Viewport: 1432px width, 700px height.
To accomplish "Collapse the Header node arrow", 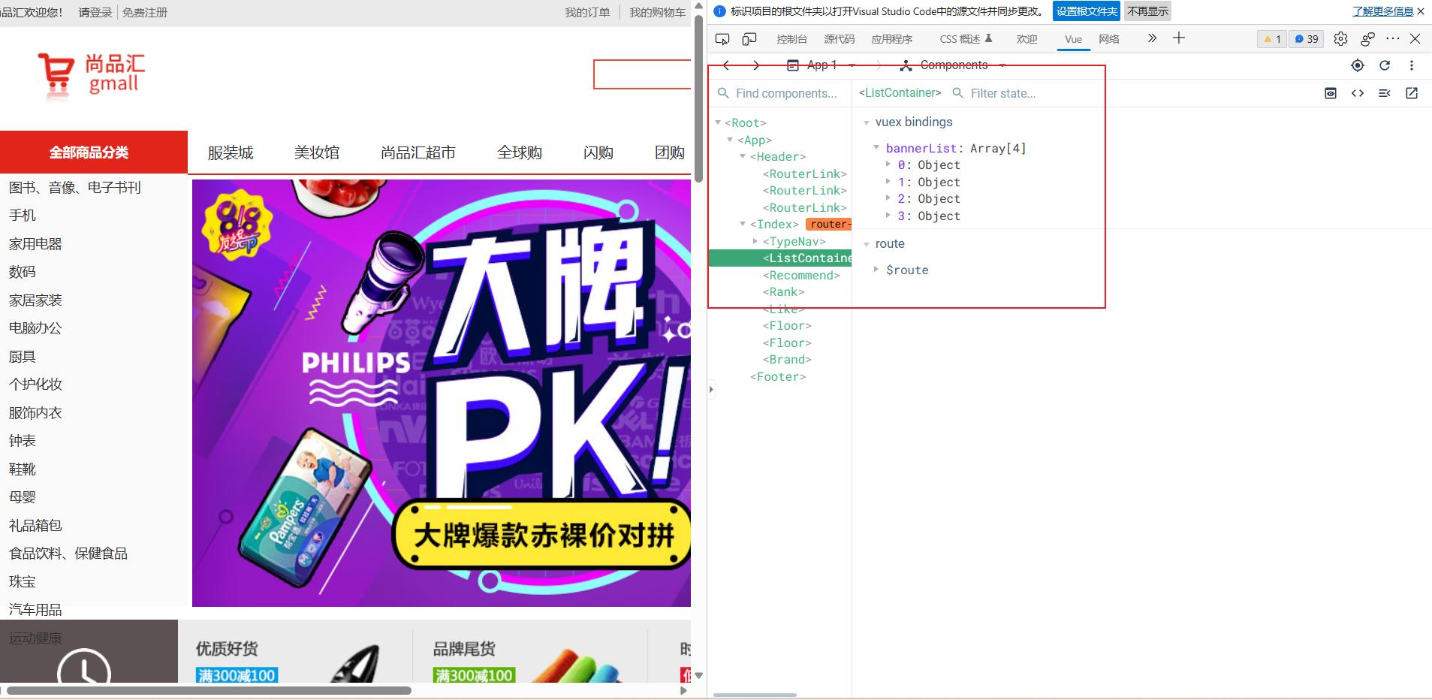I will tap(743, 156).
